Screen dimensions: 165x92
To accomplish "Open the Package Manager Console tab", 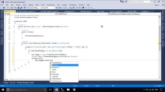I will pyautogui.click(x=25, y=82).
